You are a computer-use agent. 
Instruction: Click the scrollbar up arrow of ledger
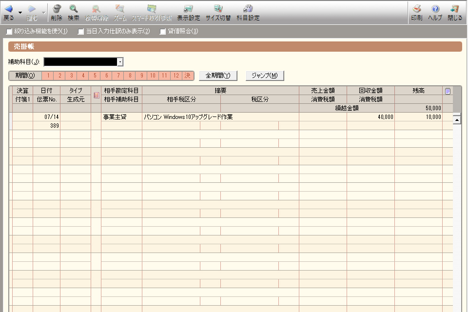pos(457,120)
